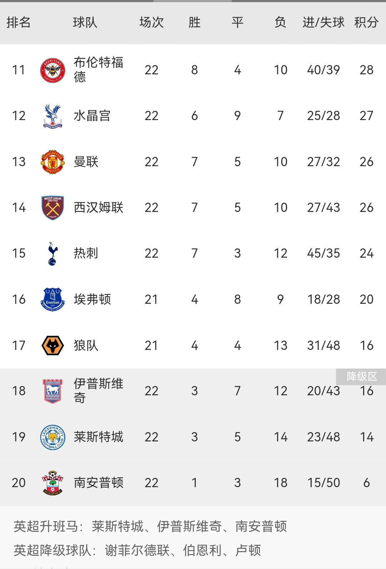Select the 进/失球 column header
The image size is (386, 569).
[323, 23]
